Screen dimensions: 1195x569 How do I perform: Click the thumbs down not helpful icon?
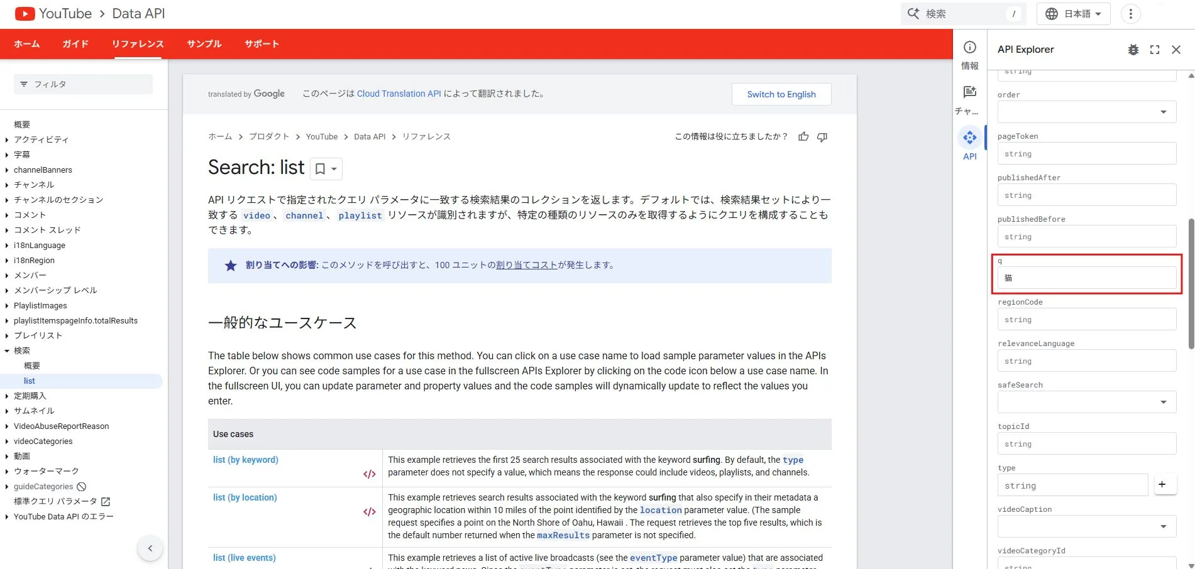click(822, 136)
